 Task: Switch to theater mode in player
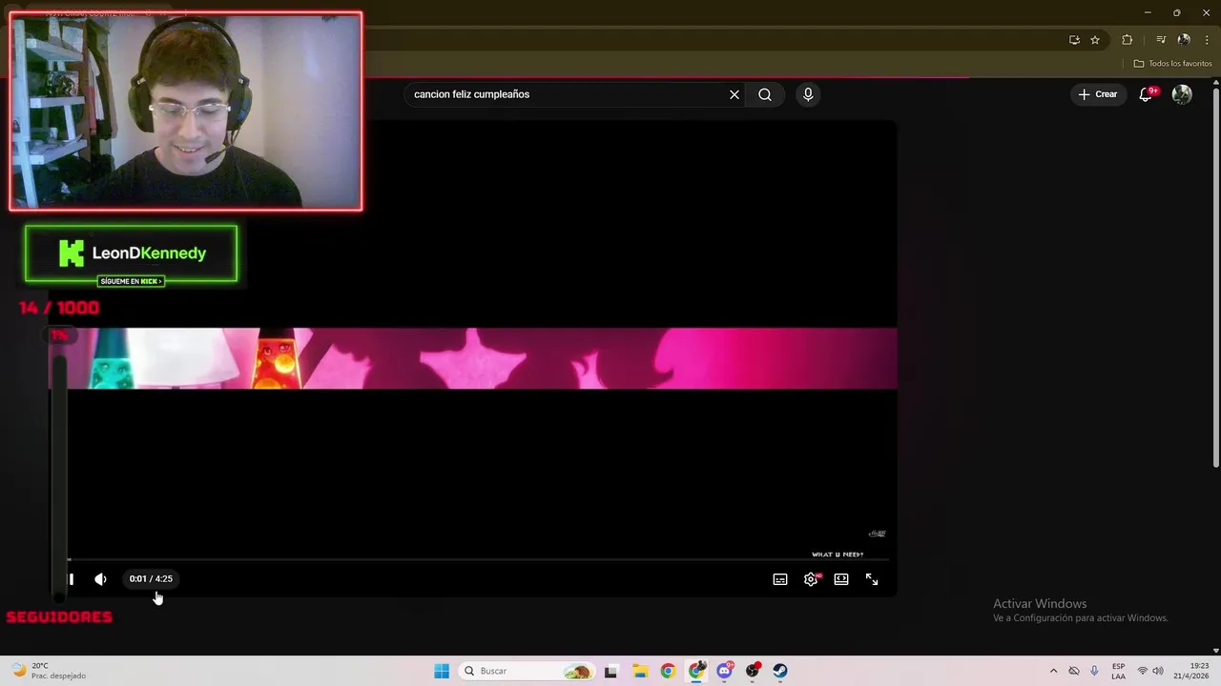pyautogui.click(x=841, y=579)
